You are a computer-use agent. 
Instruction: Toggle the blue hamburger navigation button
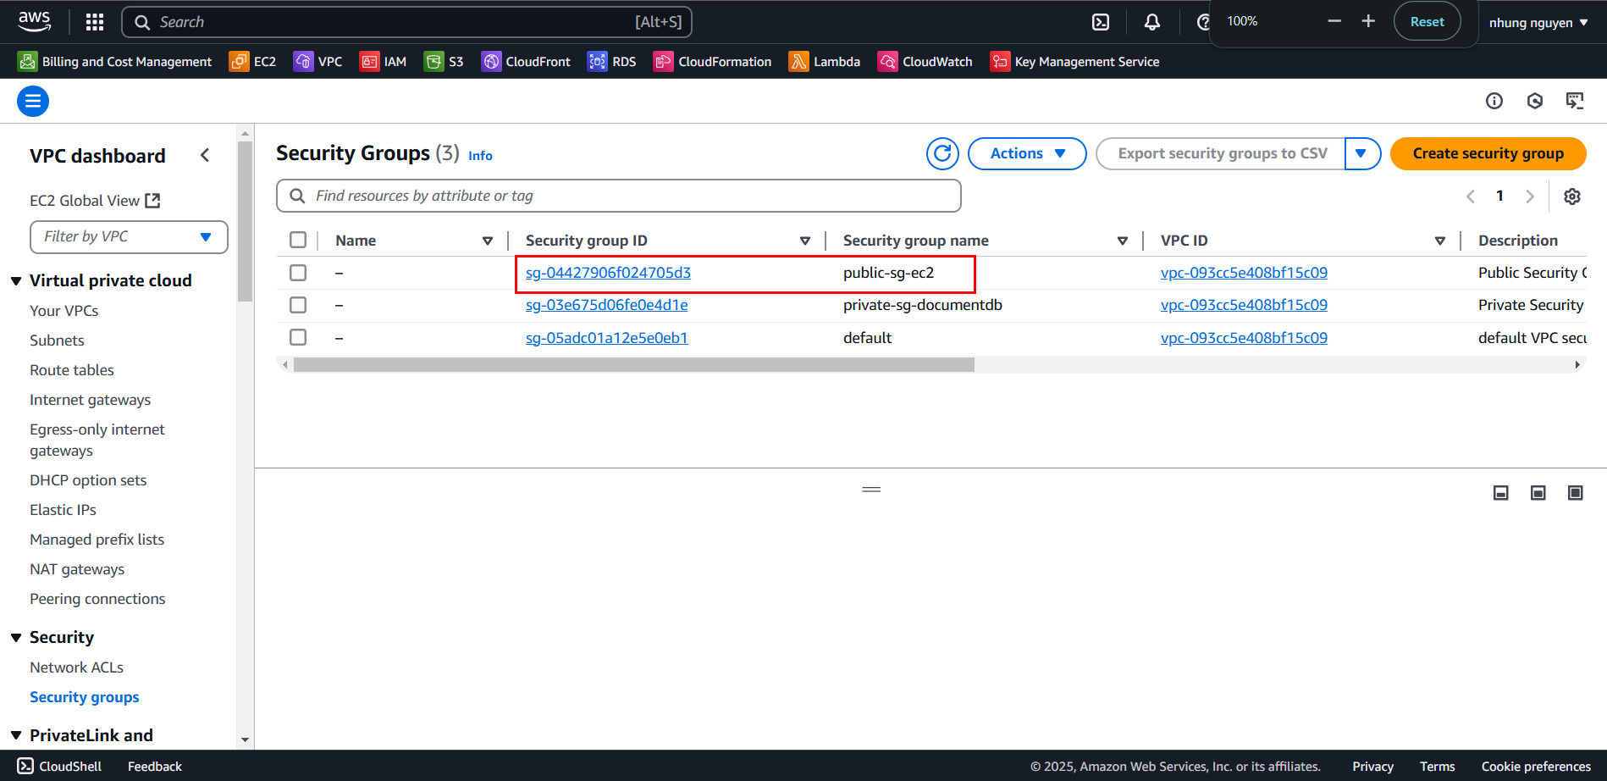pyautogui.click(x=33, y=102)
